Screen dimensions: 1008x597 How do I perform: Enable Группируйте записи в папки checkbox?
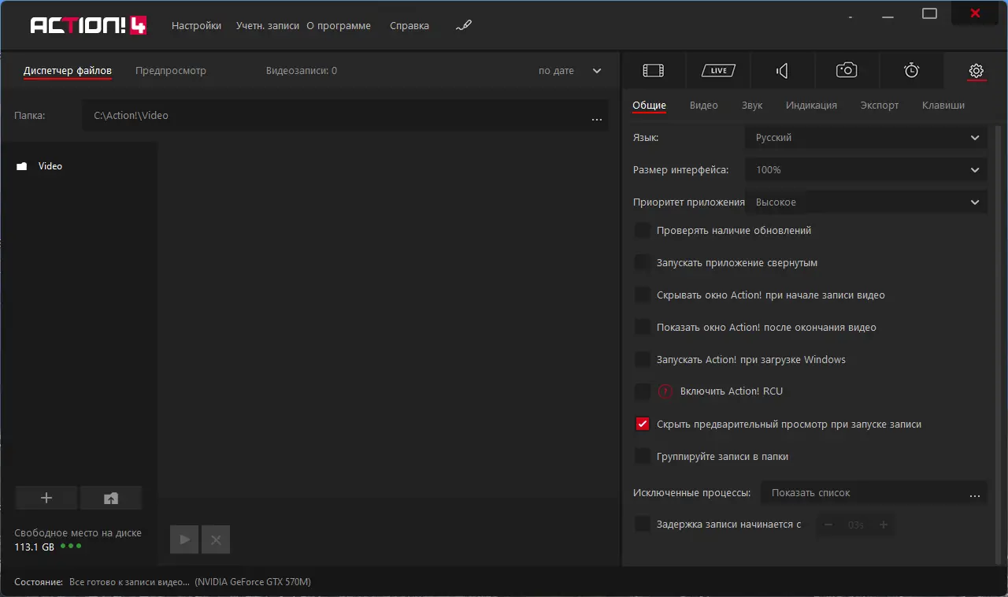[x=643, y=456]
